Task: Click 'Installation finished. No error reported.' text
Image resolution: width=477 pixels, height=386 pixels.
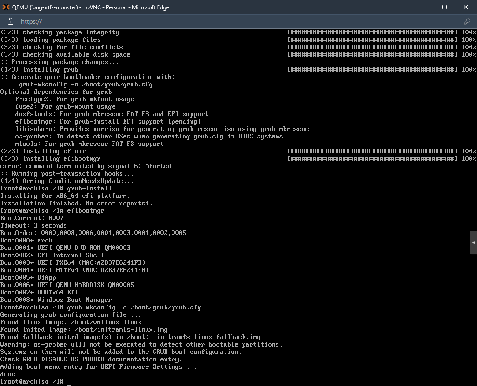Action: (76, 203)
